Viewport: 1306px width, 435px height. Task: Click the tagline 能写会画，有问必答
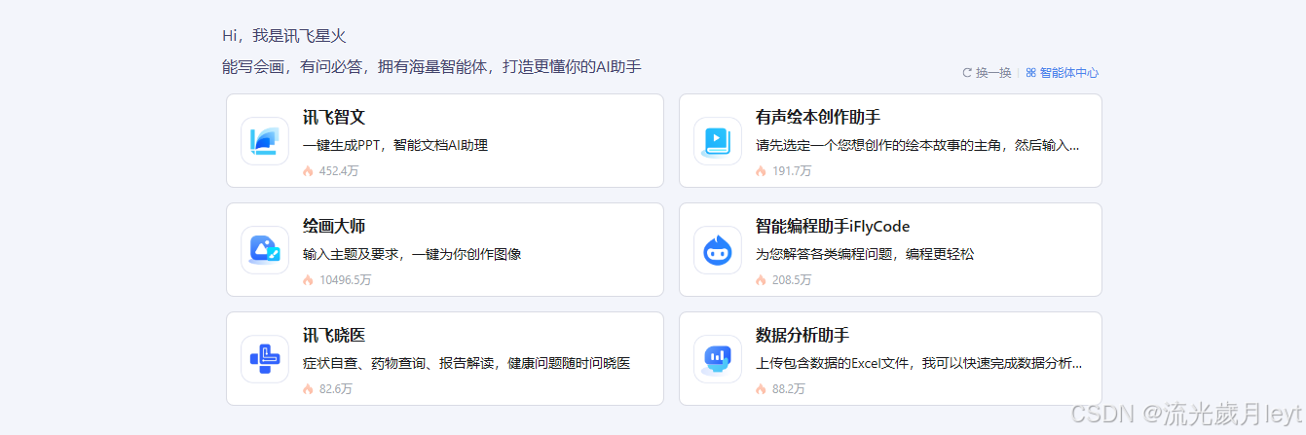tap(431, 67)
